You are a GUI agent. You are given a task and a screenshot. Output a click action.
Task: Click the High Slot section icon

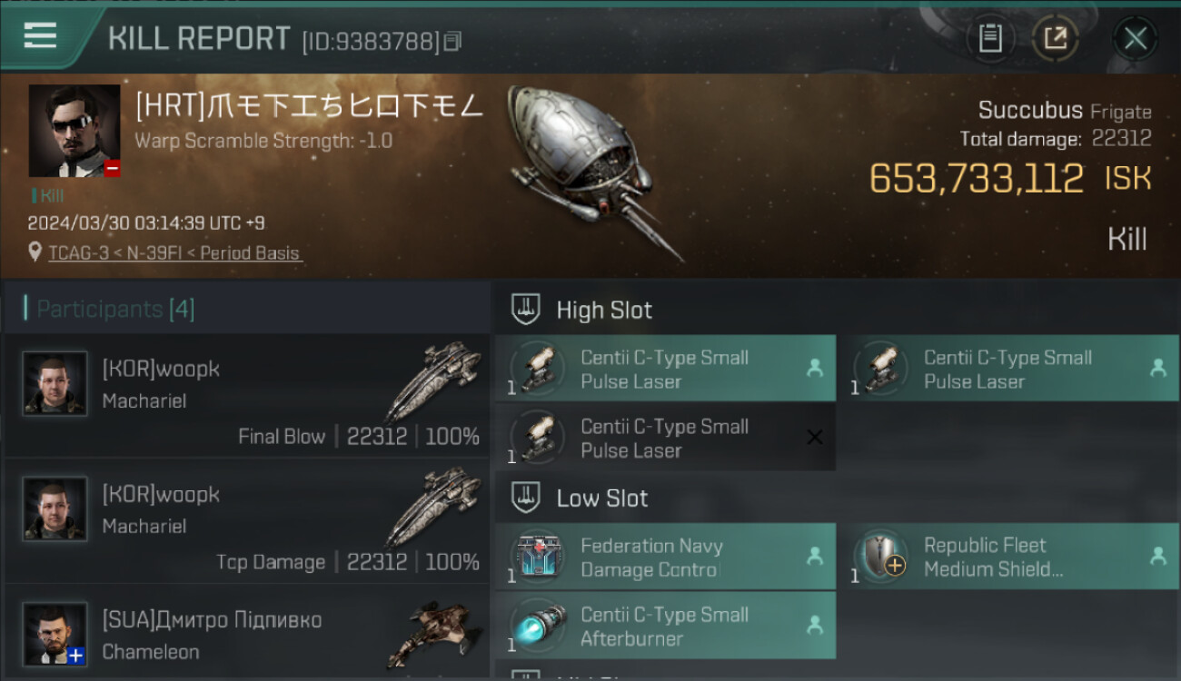[x=526, y=310]
